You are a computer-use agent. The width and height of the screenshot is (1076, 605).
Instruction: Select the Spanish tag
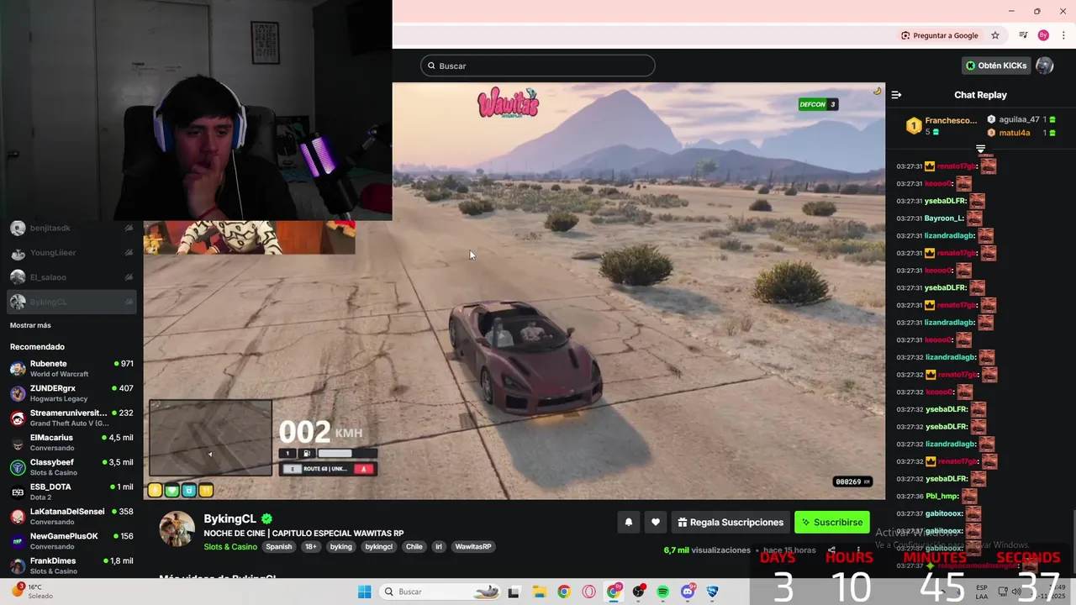[279, 546]
